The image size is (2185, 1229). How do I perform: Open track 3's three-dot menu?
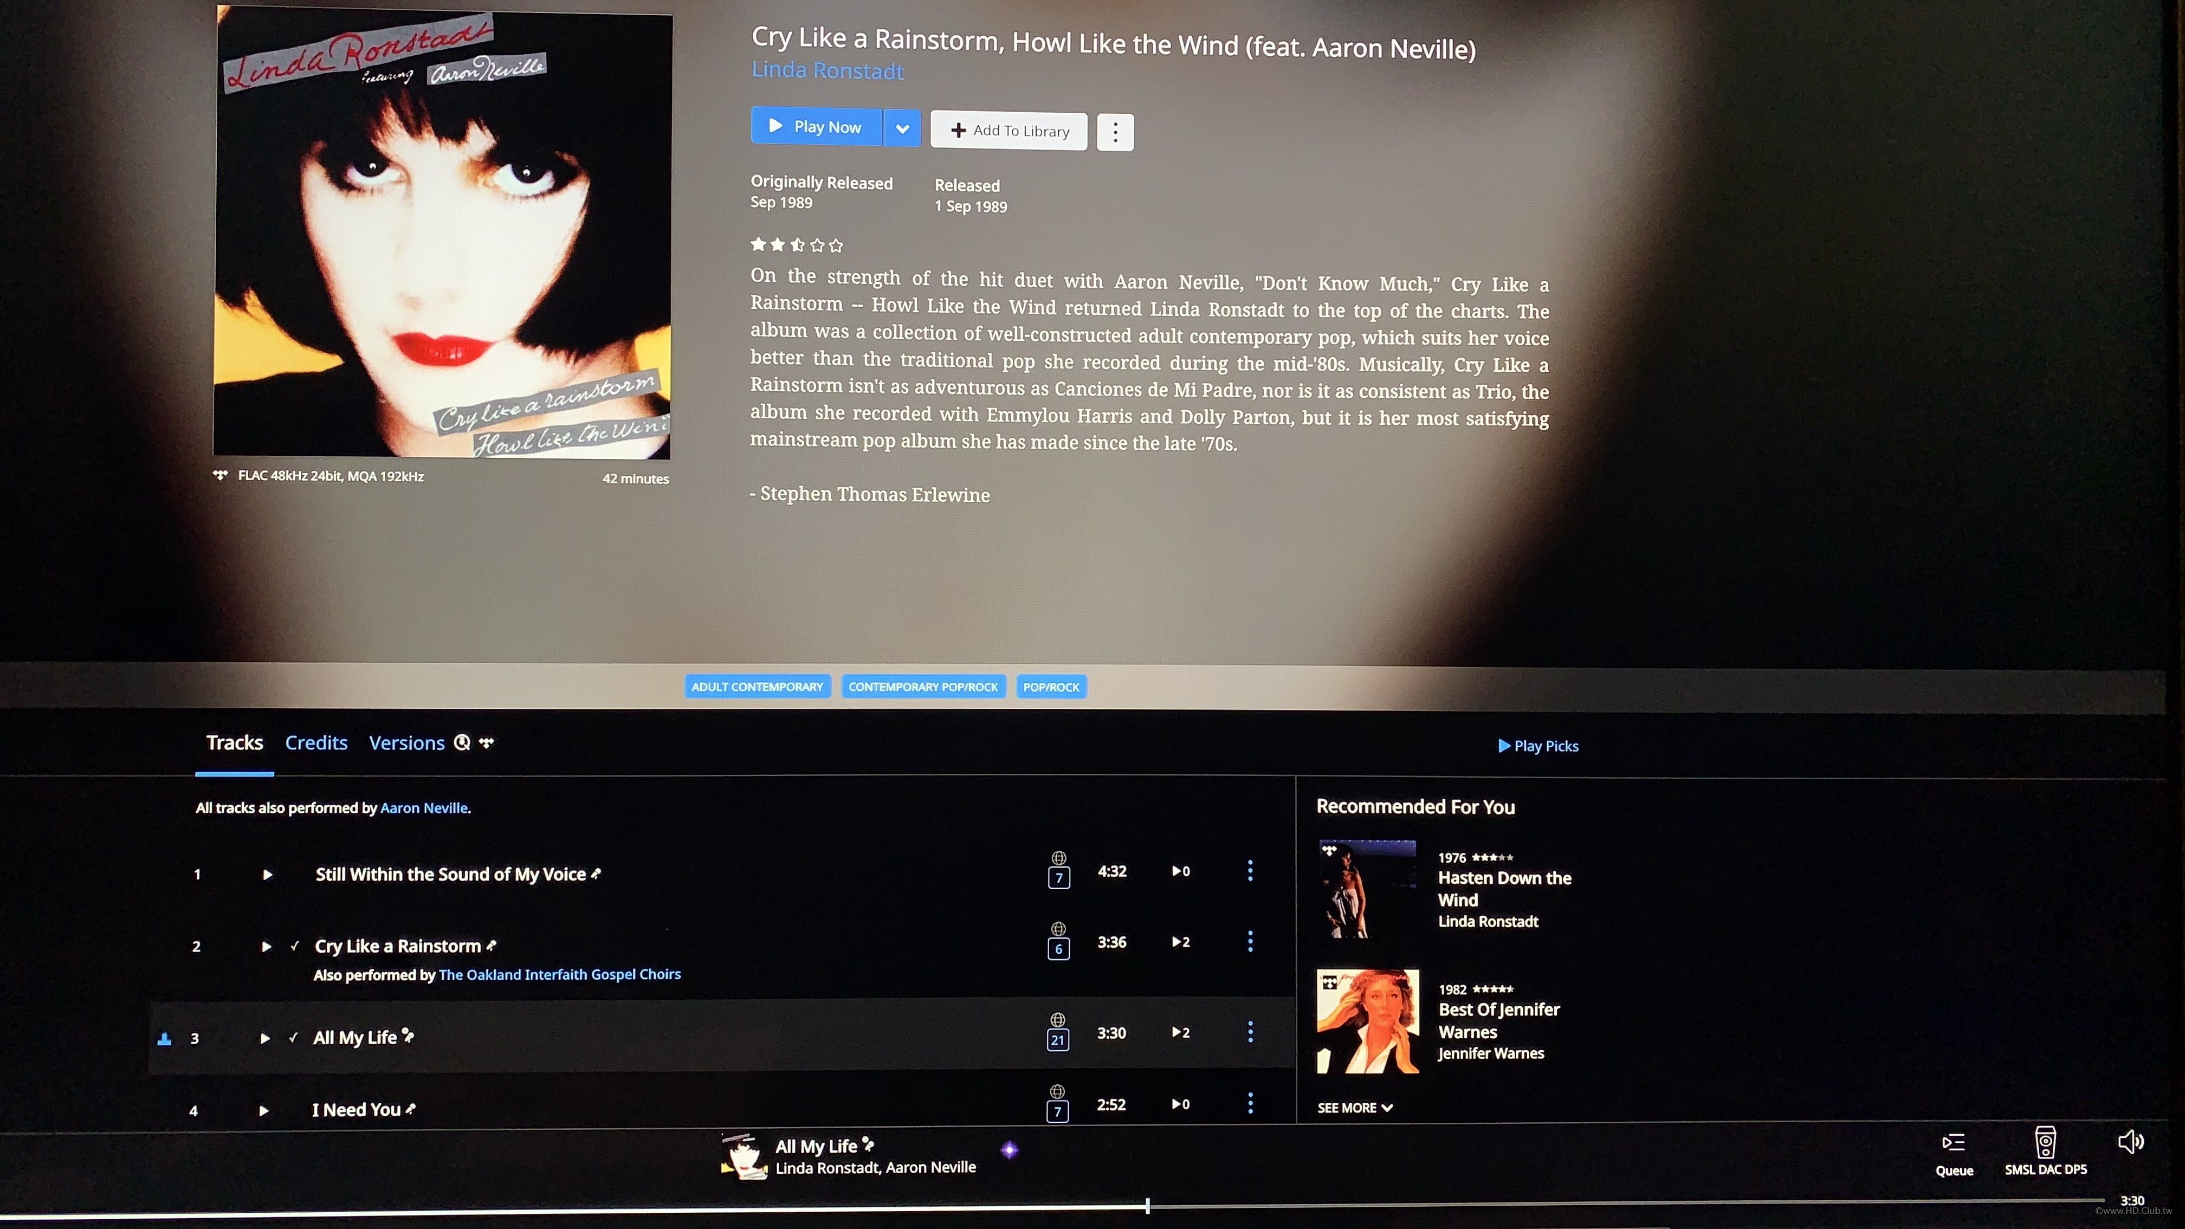(1250, 1032)
